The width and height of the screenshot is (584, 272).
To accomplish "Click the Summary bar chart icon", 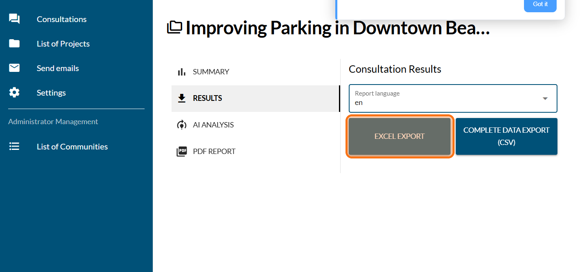I will pos(182,72).
